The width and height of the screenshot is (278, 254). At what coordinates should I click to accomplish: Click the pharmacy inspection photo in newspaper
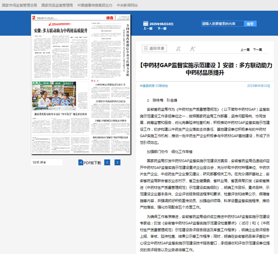pyautogui.click(x=54, y=96)
